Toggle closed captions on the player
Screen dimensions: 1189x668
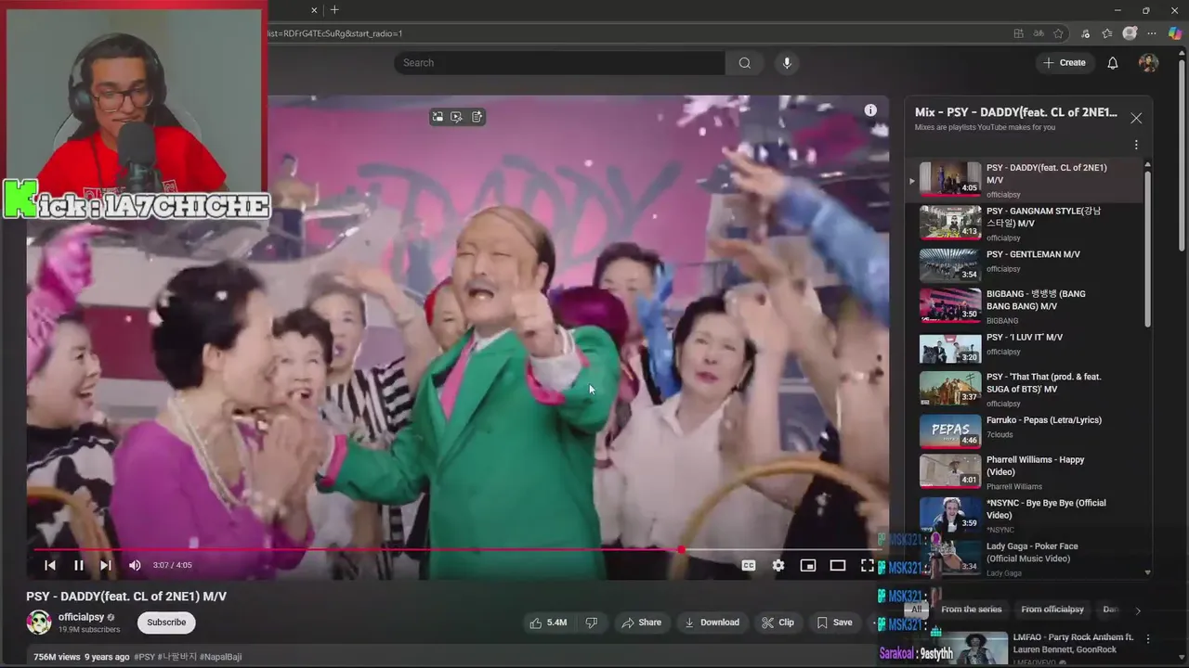(x=749, y=565)
